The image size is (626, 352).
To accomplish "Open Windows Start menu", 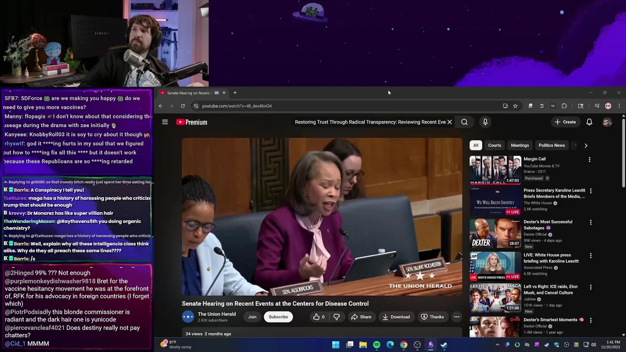I will pyautogui.click(x=336, y=345).
